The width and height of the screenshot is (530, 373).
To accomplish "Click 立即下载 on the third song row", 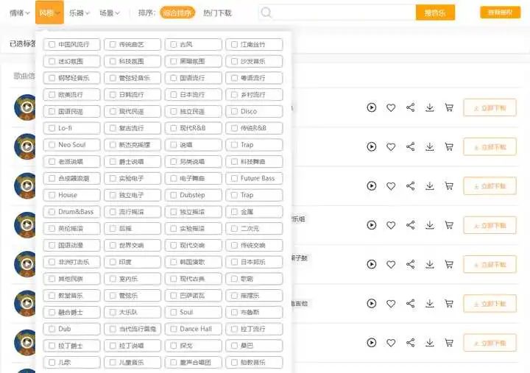I will pos(490,186).
